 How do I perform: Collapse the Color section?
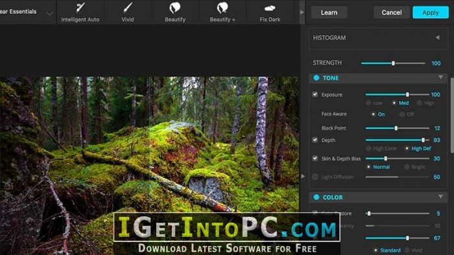440,197
